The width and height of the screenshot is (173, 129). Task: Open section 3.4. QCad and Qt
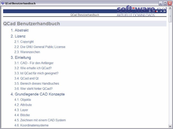pos(27,78)
